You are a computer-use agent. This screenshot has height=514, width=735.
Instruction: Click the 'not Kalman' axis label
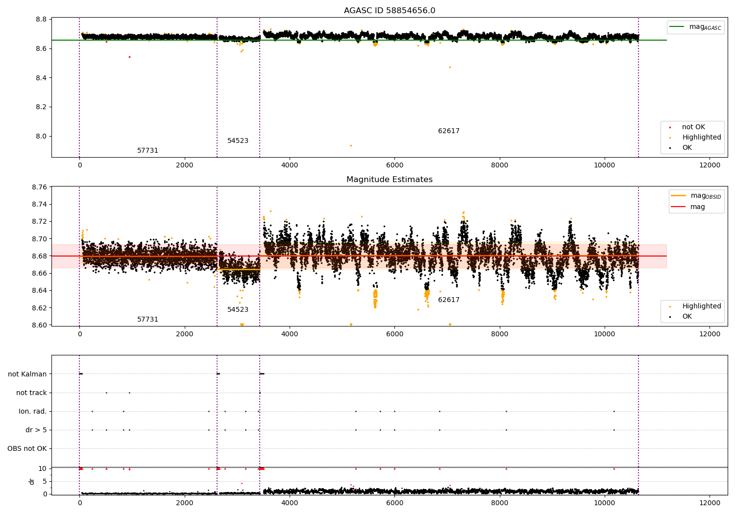[x=27, y=374]
